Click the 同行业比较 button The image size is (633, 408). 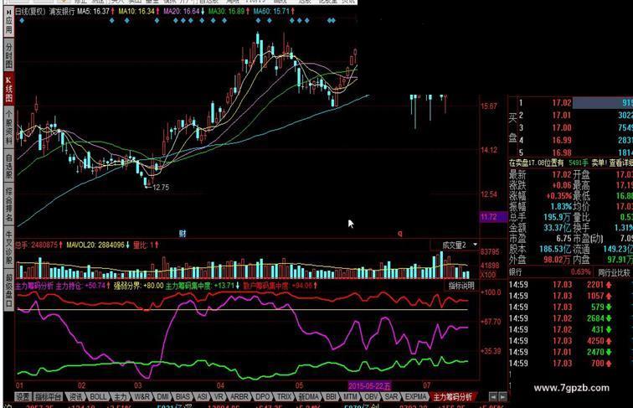click(x=614, y=272)
